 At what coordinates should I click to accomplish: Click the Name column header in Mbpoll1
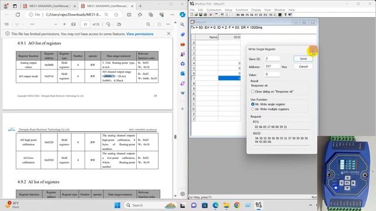coord(207,37)
